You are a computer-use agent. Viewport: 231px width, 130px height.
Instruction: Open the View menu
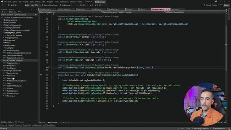click(x=15, y=2)
